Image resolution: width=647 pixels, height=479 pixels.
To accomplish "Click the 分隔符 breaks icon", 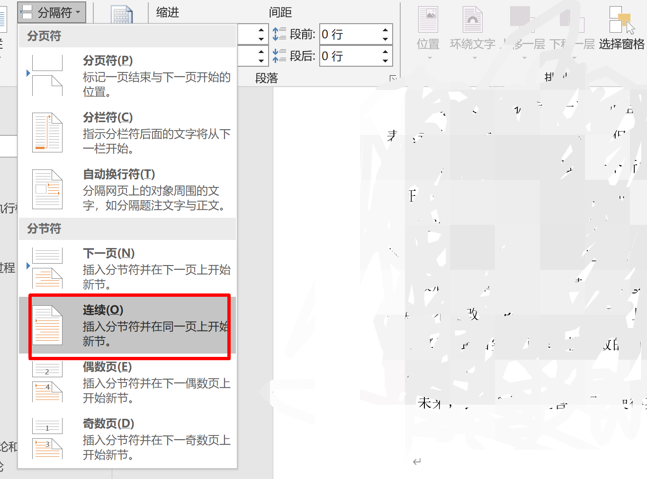I will [27, 12].
